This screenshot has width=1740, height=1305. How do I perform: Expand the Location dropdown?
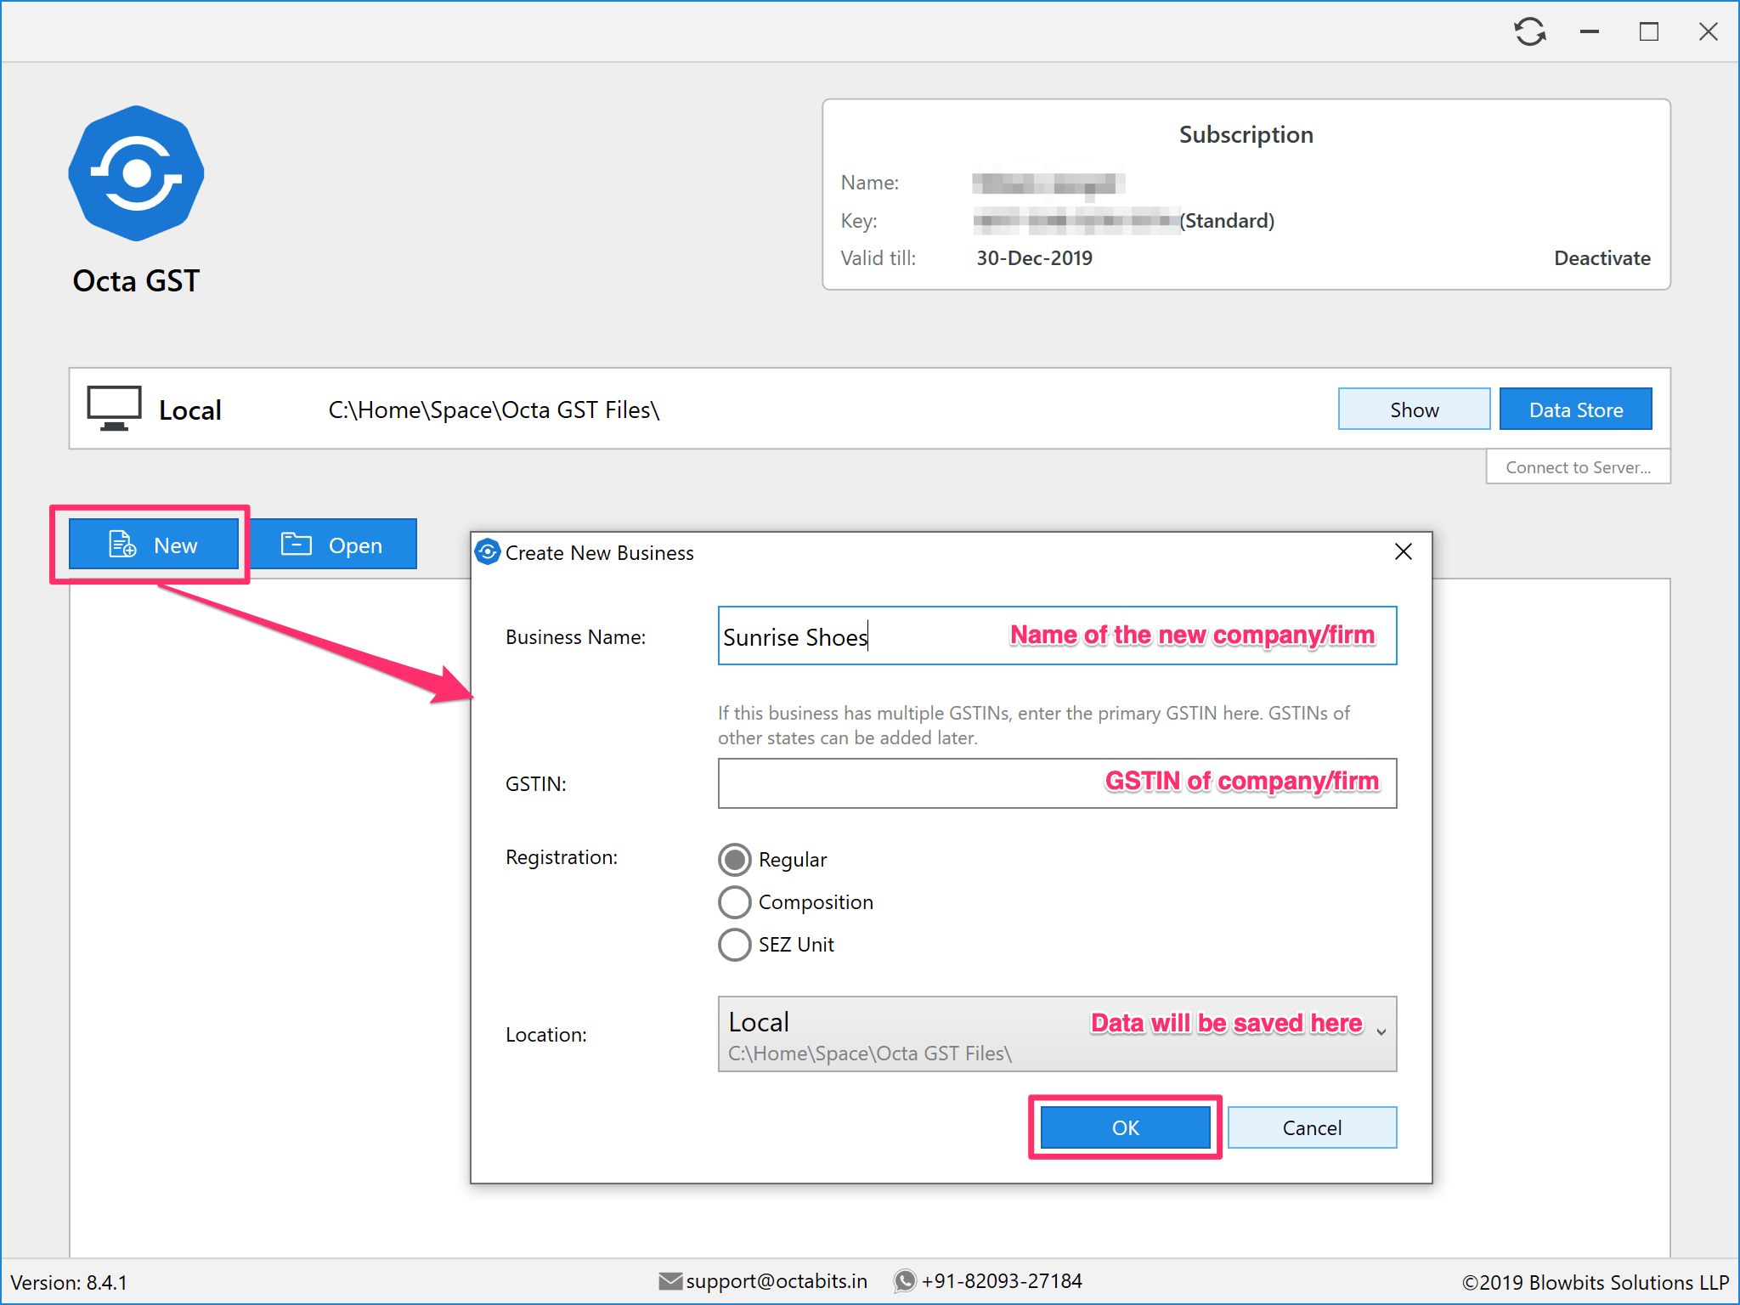(1381, 1032)
